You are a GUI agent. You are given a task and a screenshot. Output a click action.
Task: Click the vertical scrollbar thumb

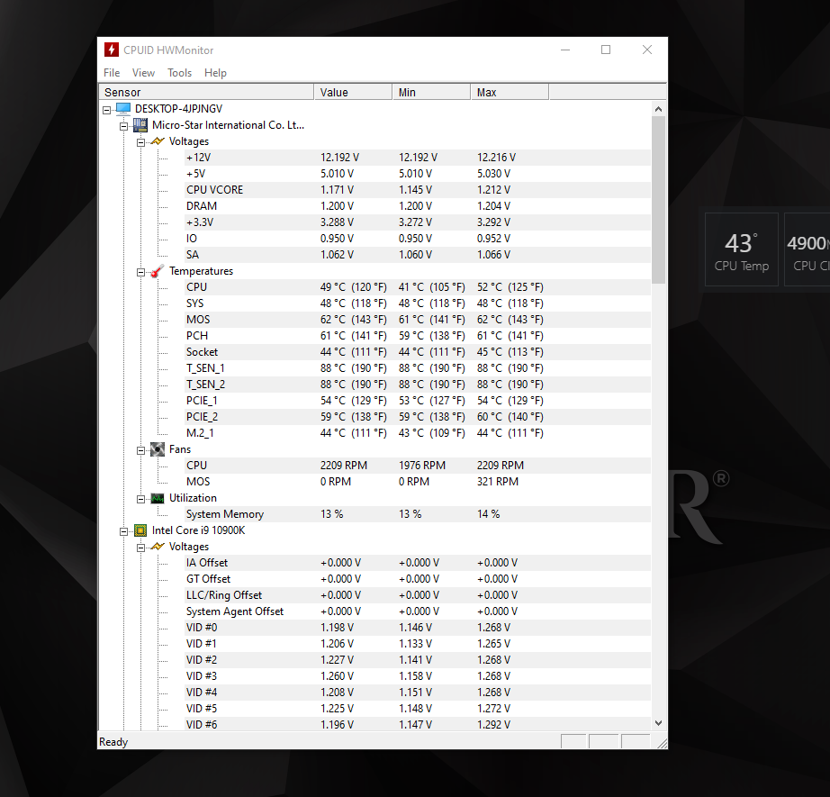click(658, 200)
